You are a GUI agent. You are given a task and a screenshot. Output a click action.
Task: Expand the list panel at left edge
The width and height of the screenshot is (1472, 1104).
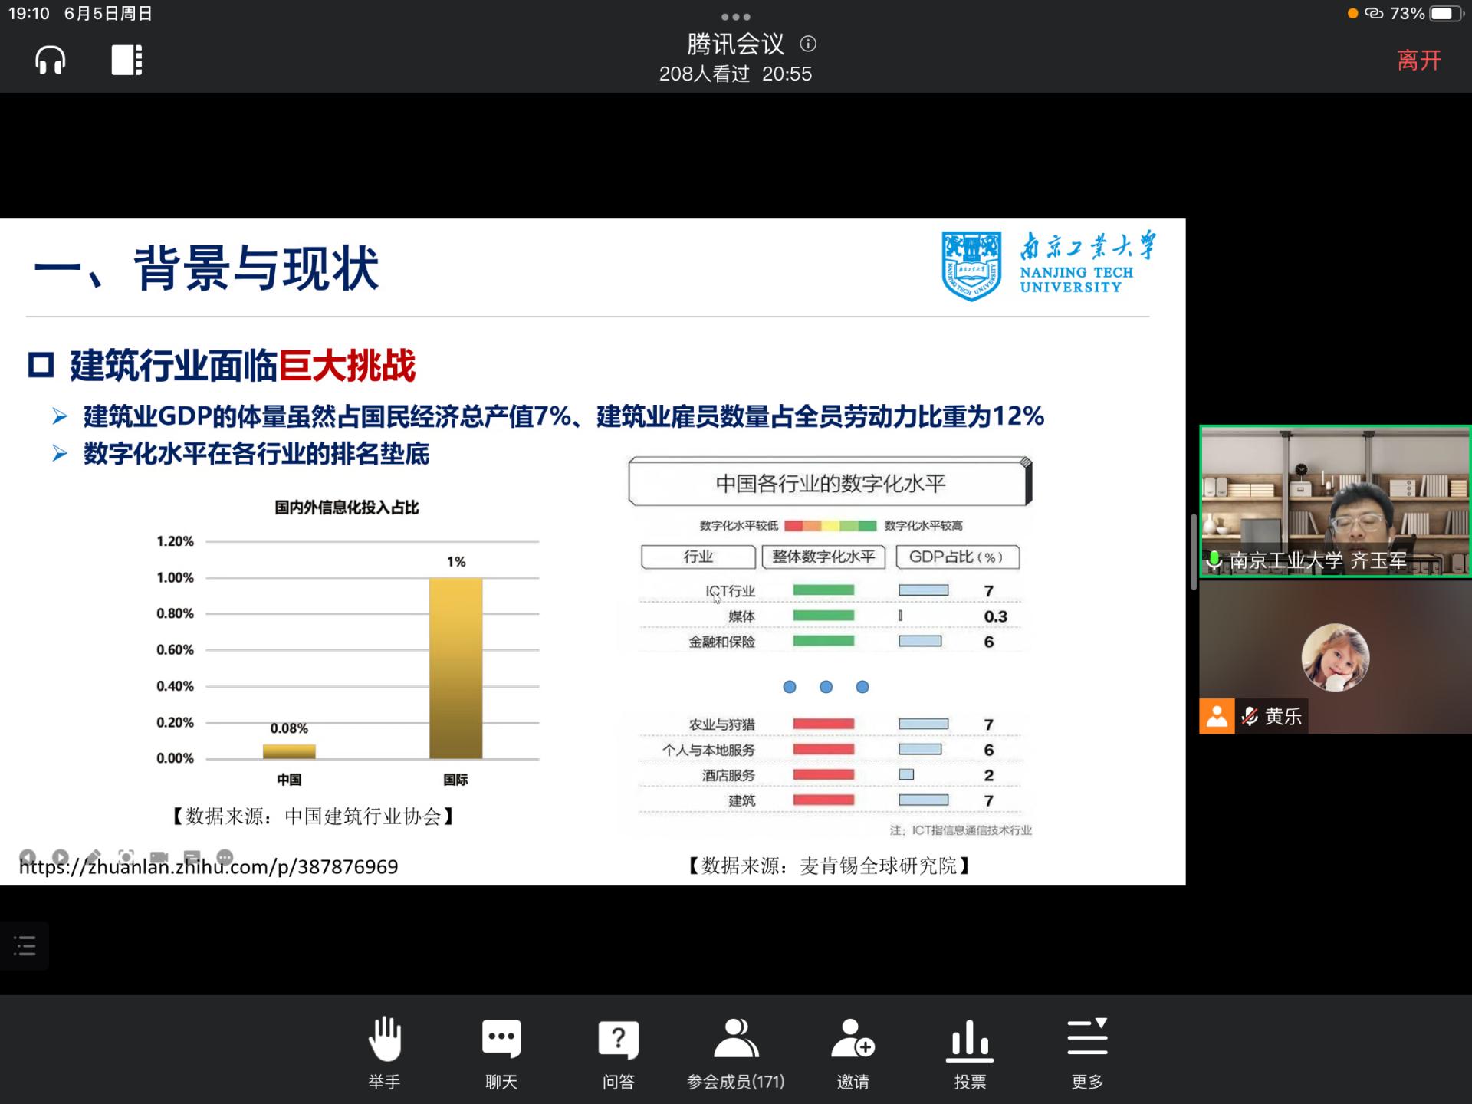(25, 945)
